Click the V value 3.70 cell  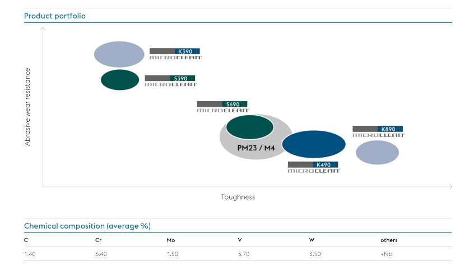245,254
